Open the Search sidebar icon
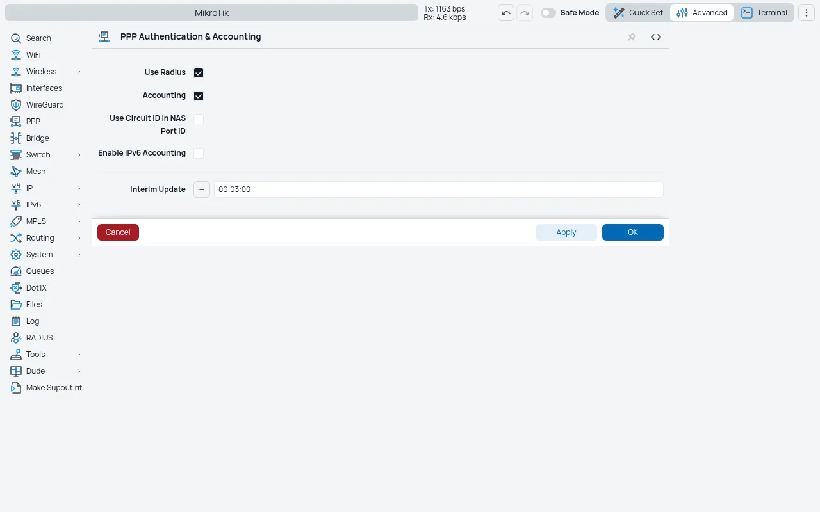 (x=16, y=38)
